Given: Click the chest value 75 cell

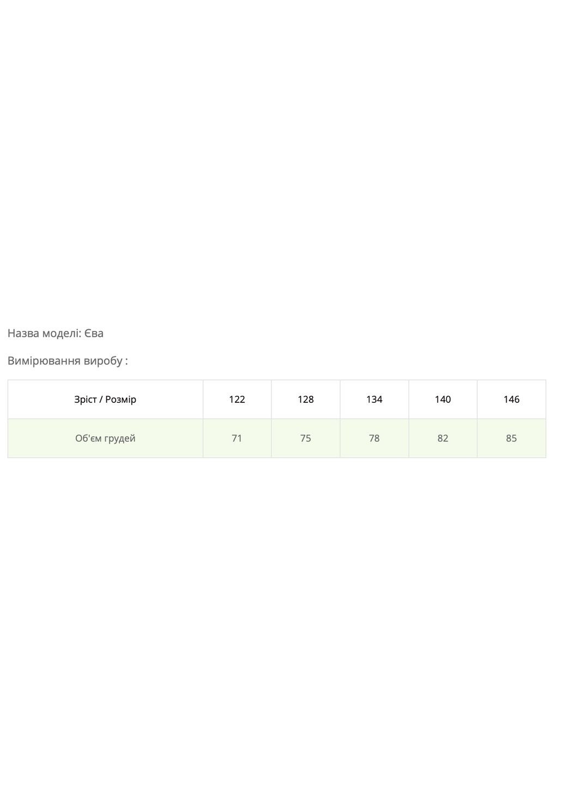Looking at the screenshot, I should pyautogui.click(x=306, y=438).
